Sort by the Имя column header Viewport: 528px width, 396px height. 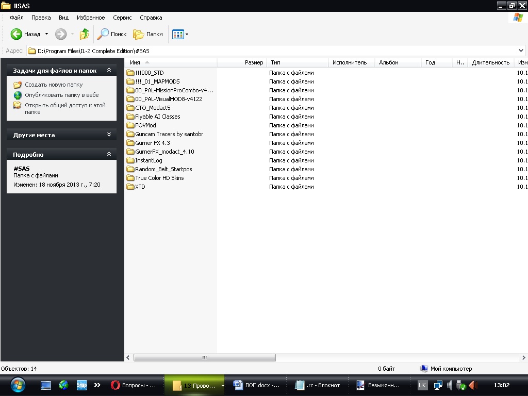[172, 62]
